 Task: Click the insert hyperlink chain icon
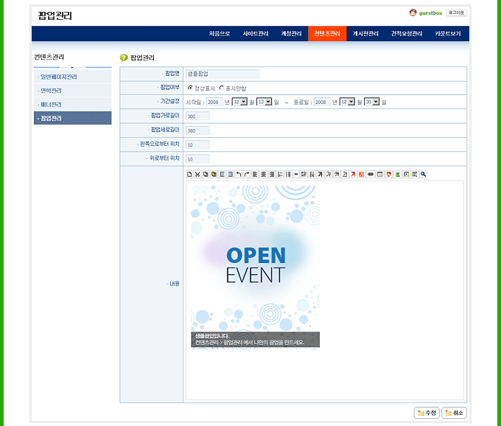click(x=371, y=174)
